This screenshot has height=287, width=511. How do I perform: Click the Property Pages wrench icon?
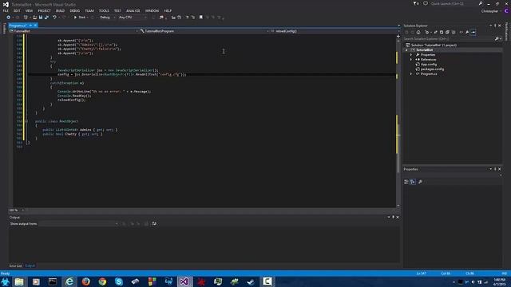pos(420,182)
